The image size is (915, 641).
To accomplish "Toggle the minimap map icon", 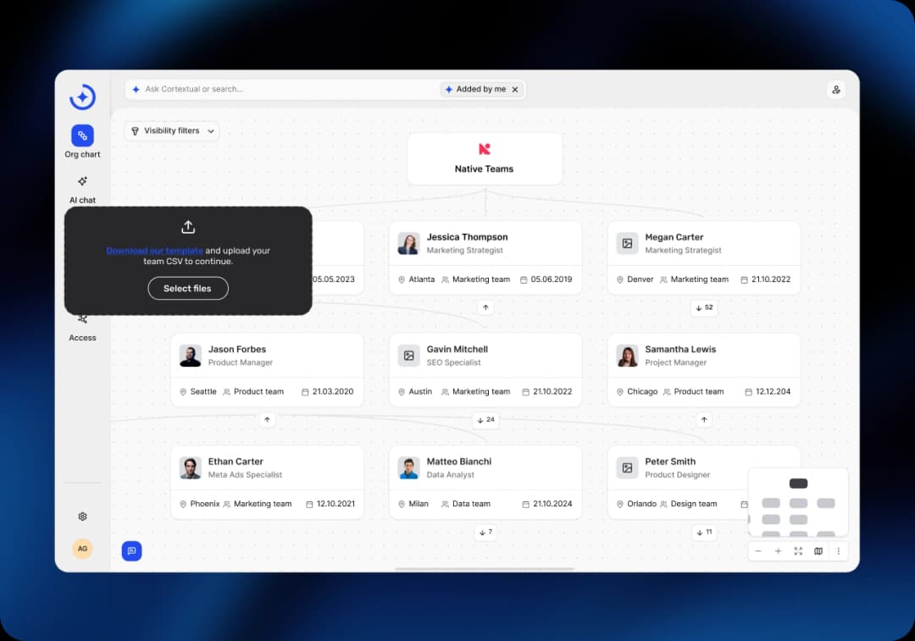I will pos(818,551).
